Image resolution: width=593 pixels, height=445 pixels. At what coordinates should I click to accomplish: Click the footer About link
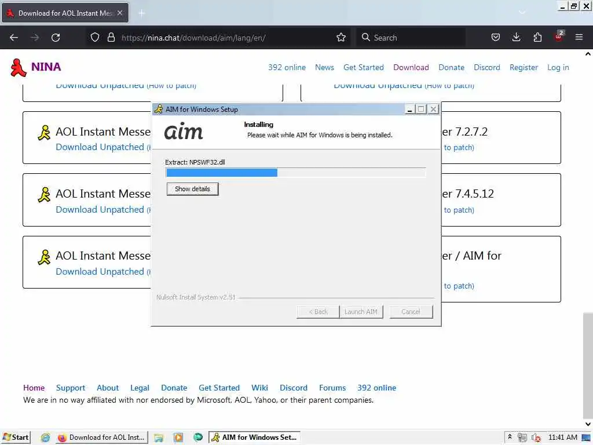(108, 388)
